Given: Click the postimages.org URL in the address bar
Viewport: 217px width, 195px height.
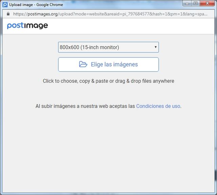Looking at the screenshot, I should tap(110, 14).
